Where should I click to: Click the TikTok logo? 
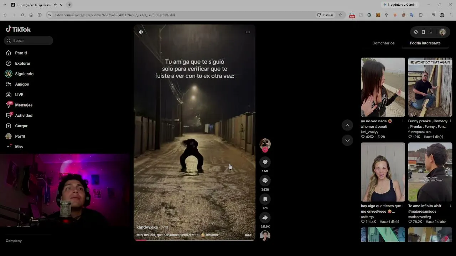click(18, 29)
